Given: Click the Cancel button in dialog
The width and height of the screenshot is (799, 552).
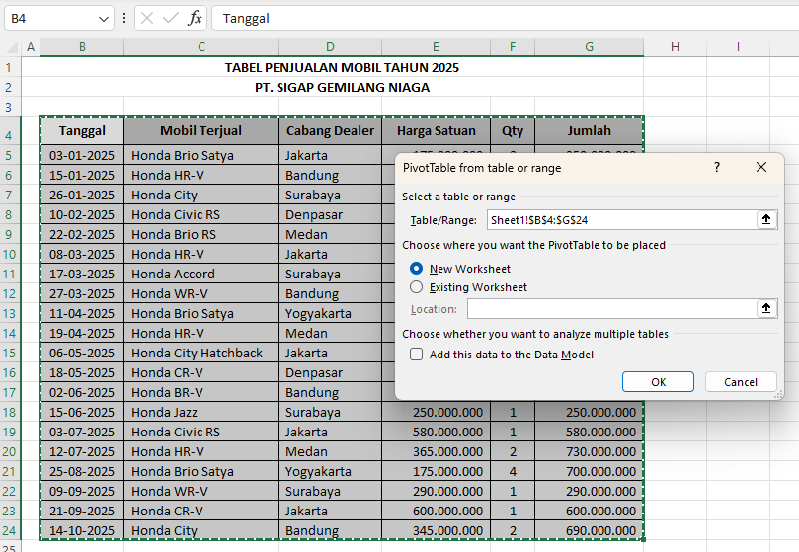Looking at the screenshot, I should [x=740, y=382].
